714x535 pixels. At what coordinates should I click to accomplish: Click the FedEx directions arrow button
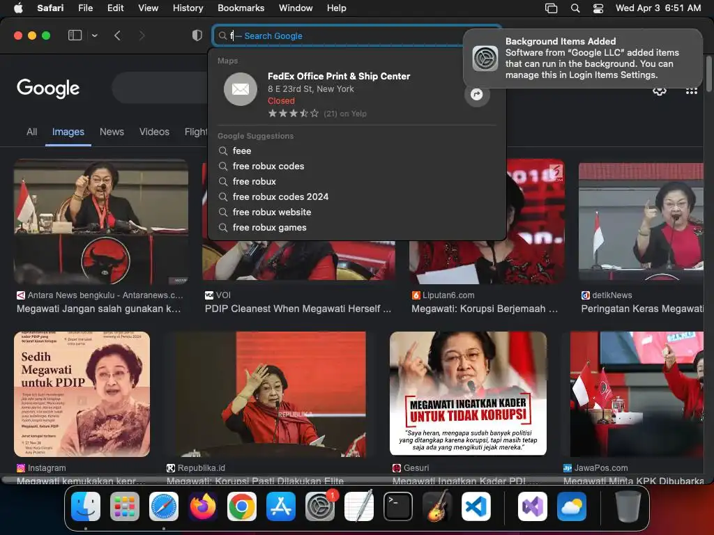tap(477, 95)
